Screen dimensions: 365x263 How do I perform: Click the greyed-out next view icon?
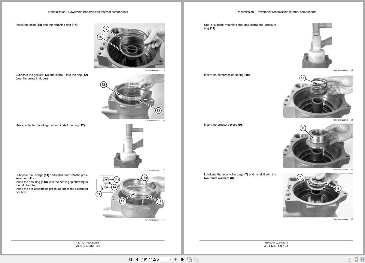pos(196,259)
